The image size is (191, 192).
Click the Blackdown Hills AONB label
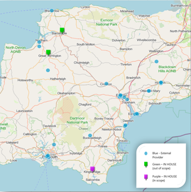(167, 69)
